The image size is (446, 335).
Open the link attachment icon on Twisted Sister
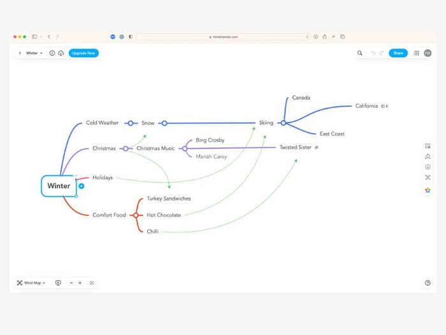(x=316, y=147)
